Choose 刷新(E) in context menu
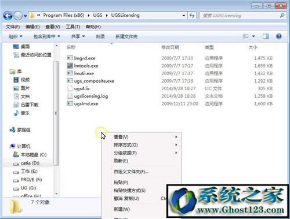290x219 pixels. tap(141, 161)
